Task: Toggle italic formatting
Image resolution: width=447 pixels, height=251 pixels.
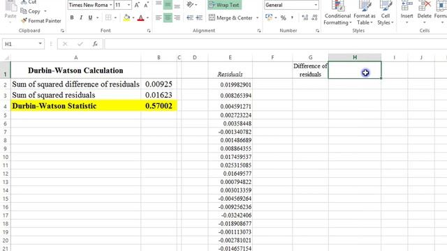Action: 81,17
